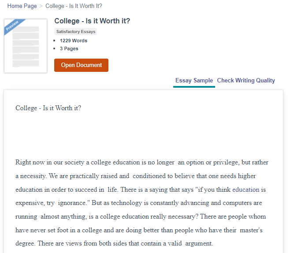294x253 pixels.
Task: Click the bold 'College - Is it Worth it?' heading
Action: [92, 21]
